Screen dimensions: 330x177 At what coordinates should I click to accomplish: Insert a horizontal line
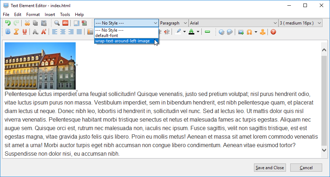[207, 32]
